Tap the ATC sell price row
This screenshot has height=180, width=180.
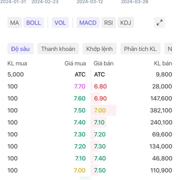(99, 74)
